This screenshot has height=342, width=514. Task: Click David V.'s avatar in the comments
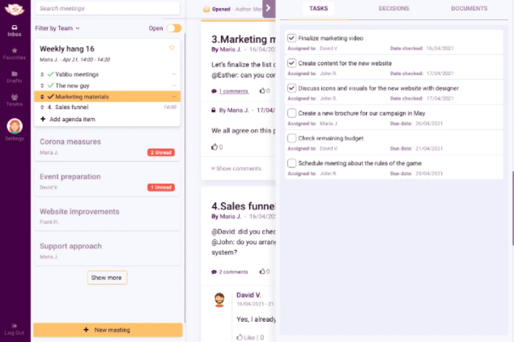219,299
